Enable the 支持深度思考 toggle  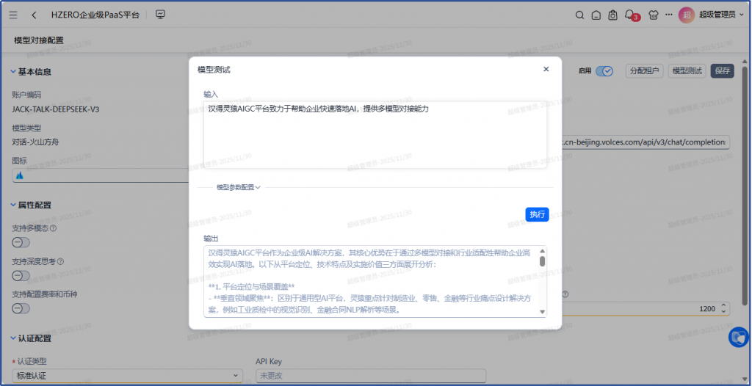[21, 275]
